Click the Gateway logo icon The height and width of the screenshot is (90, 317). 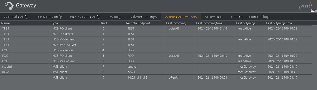click(x=9, y=5)
